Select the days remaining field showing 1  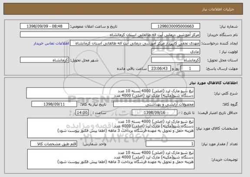[190, 69]
